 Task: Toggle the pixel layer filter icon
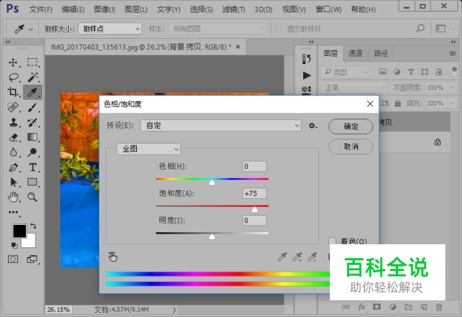[383, 71]
